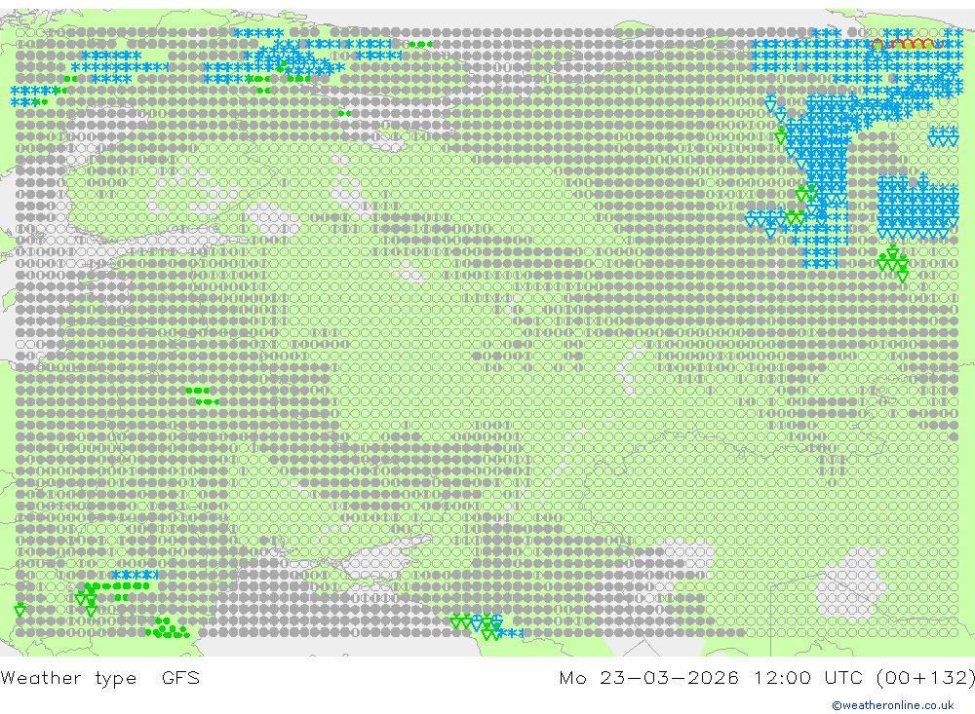Viewport: 975px width, 714px height.
Task: Click the red wavy freezing-rain symbols
Action: [x=908, y=44]
